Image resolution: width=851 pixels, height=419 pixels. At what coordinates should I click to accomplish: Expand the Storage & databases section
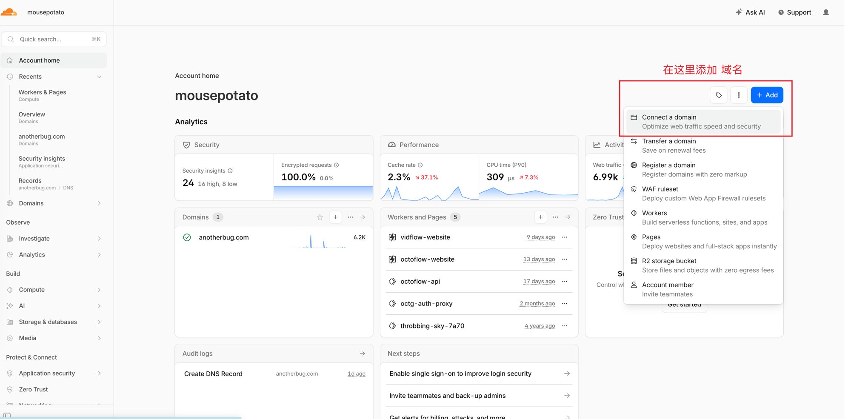99,322
